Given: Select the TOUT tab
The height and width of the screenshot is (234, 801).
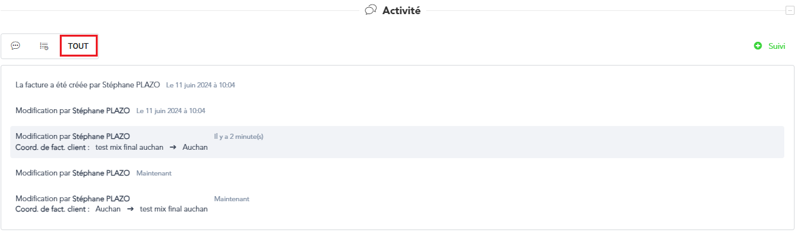Looking at the screenshot, I should [78, 46].
